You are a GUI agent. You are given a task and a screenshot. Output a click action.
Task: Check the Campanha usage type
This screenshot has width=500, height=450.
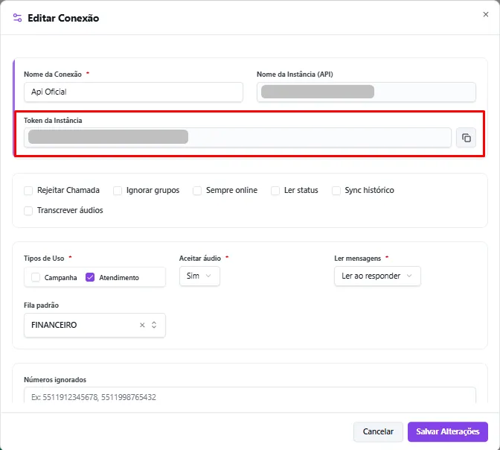coord(36,277)
